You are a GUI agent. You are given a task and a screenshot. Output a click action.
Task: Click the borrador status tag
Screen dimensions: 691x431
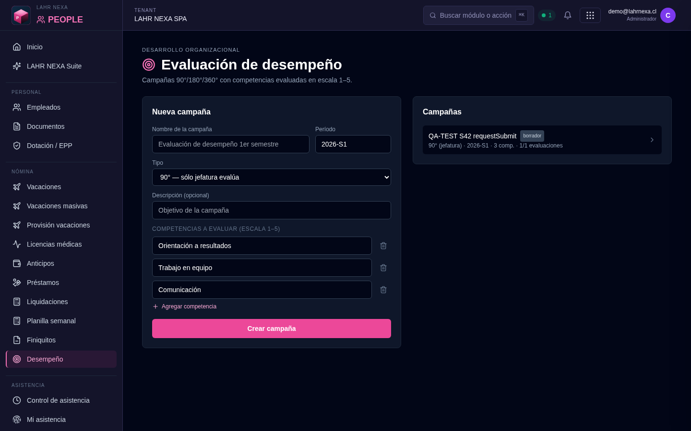coord(532,136)
